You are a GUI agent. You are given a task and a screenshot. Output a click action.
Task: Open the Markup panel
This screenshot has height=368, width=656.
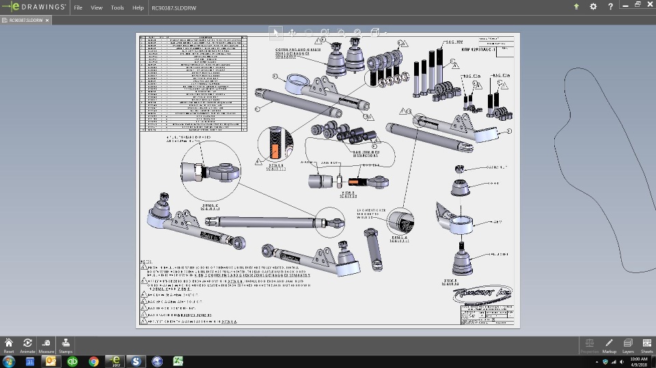[609, 345]
